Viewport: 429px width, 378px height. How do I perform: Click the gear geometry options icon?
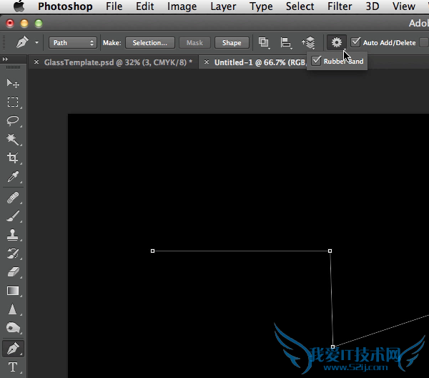[337, 42]
